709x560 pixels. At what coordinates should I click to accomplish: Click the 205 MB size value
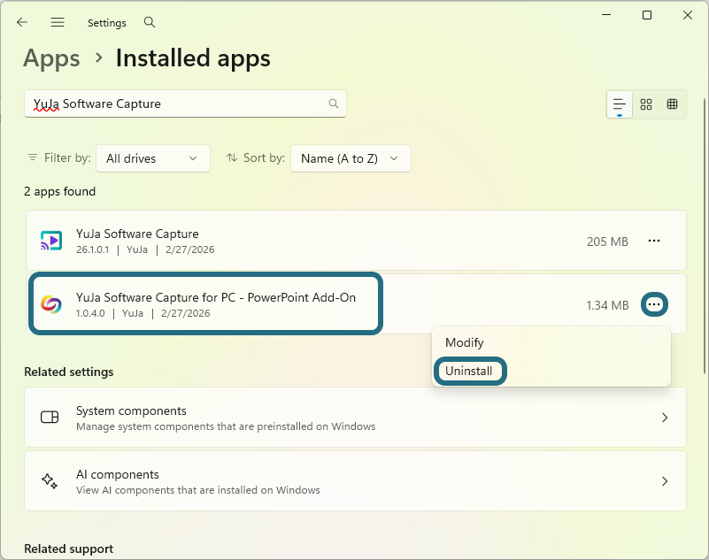pyautogui.click(x=607, y=242)
